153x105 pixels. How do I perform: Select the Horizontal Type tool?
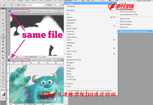click(x=3, y=66)
